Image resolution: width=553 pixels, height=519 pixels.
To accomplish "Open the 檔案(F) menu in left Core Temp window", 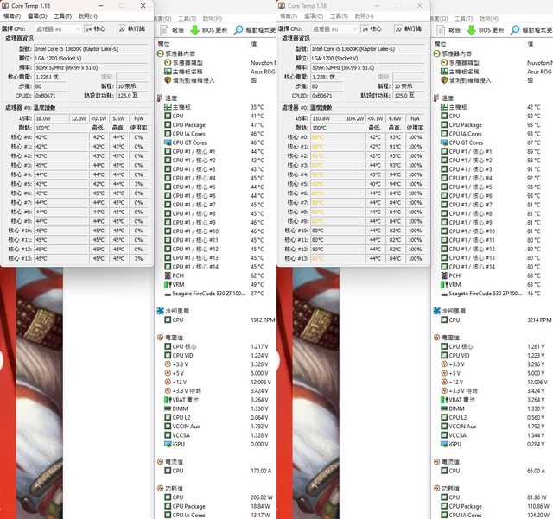I will pos(12,16).
